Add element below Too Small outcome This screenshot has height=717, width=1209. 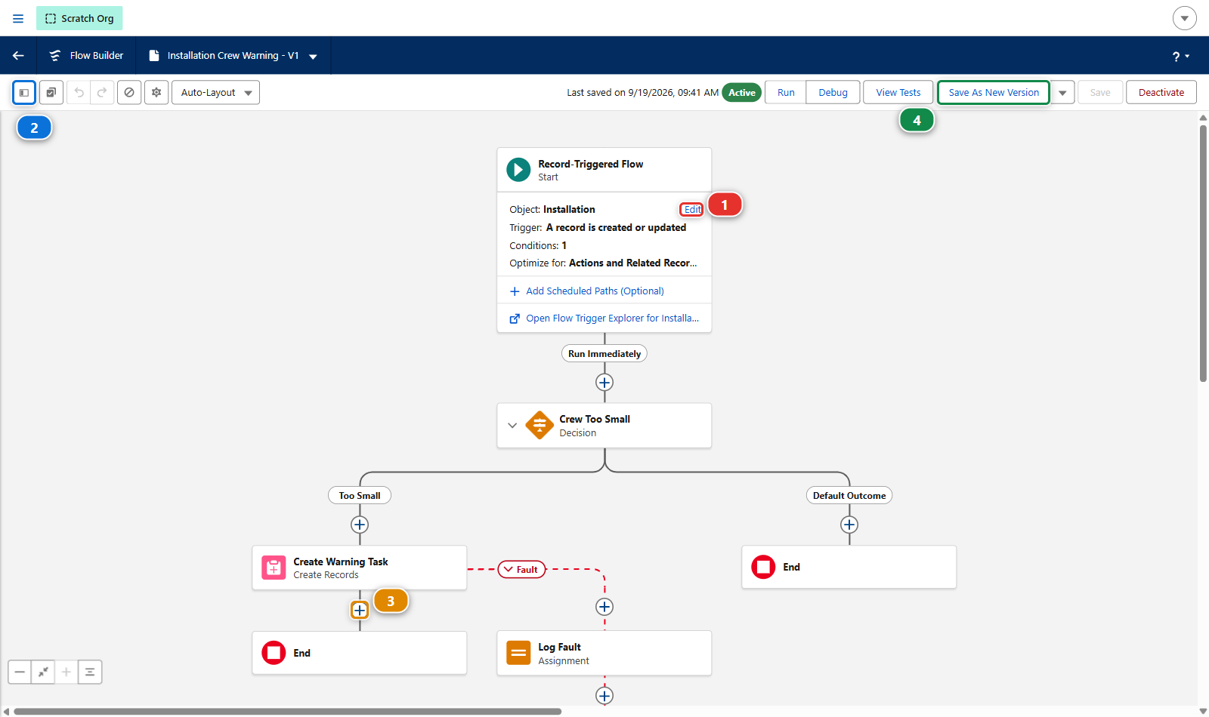click(x=360, y=525)
